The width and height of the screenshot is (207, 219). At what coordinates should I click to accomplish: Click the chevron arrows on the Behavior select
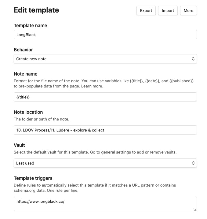pyautogui.click(x=193, y=59)
